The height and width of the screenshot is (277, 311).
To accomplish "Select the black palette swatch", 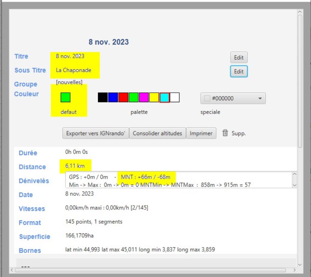I will (103, 97).
